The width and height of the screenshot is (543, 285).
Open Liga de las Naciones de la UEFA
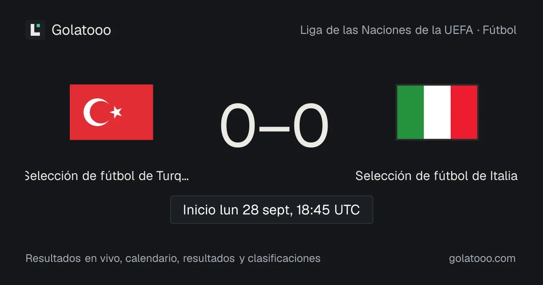(386, 30)
